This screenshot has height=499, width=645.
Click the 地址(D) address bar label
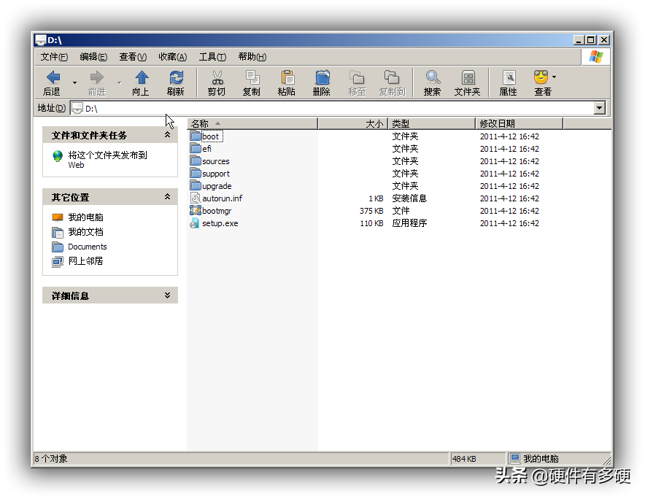[x=51, y=108]
